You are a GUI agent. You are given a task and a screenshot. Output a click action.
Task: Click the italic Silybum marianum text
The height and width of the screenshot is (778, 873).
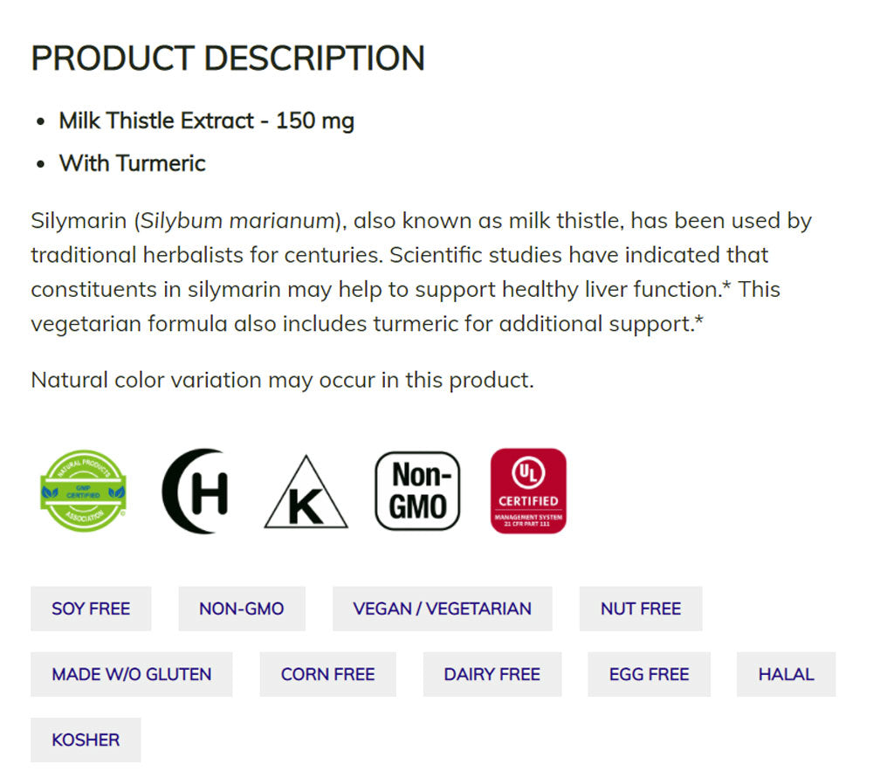click(x=239, y=221)
